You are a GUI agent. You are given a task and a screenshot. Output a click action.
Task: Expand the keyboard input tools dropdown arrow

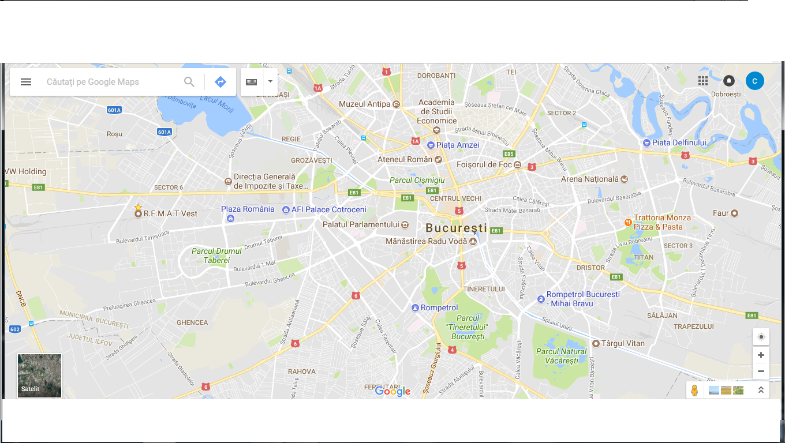(x=270, y=82)
